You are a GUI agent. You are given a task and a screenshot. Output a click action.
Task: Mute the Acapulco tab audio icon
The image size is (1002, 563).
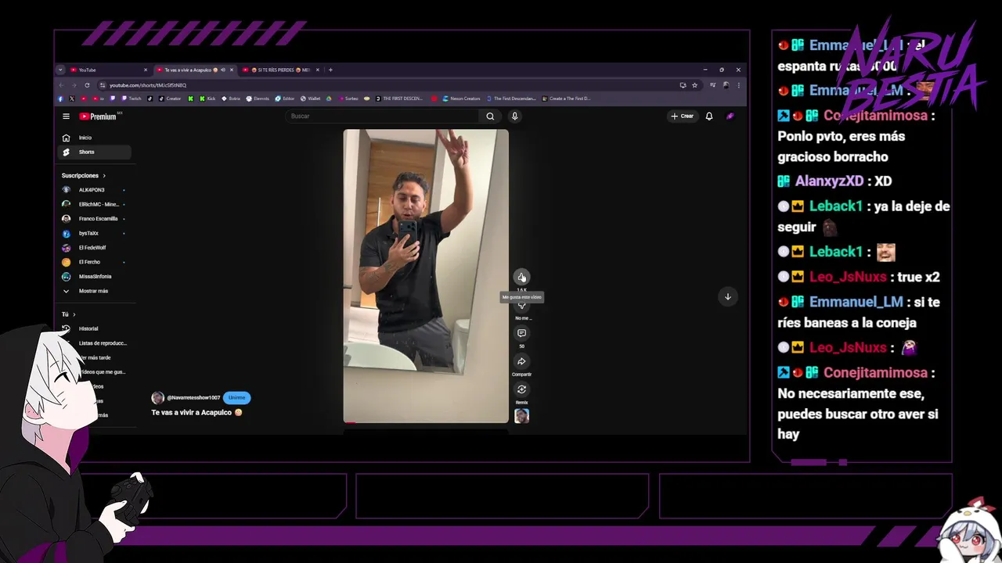coord(223,70)
